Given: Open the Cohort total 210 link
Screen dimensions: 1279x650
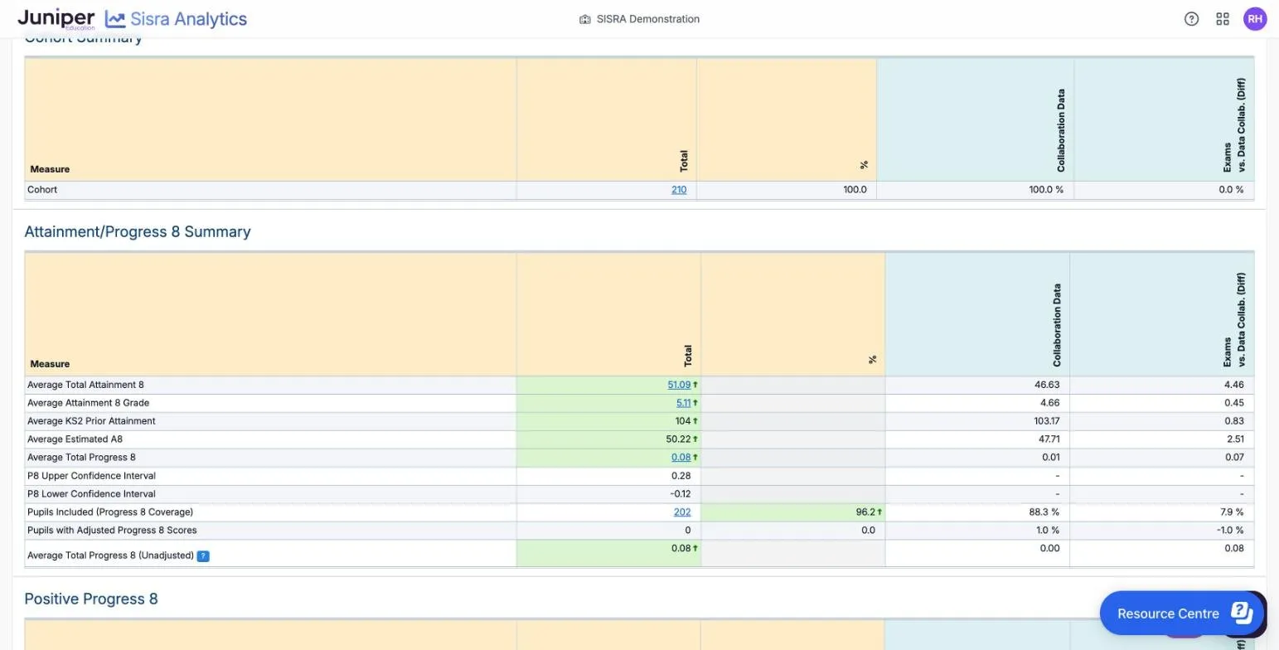Looking at the screenshot, I should (x=679, y=190).
